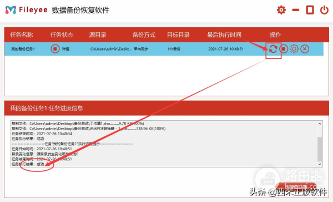
Task: Click the 数据备份恢复软件 title text
Action: coord(80,10)
